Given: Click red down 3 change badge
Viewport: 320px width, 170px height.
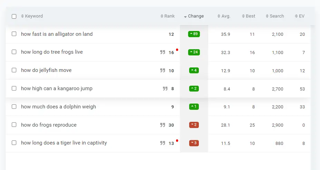Looking at the screenshot, I should [x=194, y=143].
